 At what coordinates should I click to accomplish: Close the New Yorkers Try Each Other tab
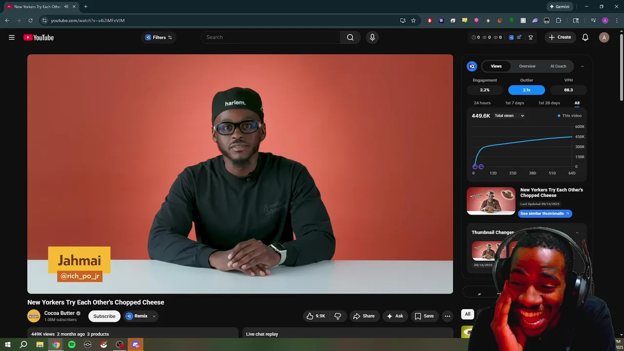click(74, 7)
